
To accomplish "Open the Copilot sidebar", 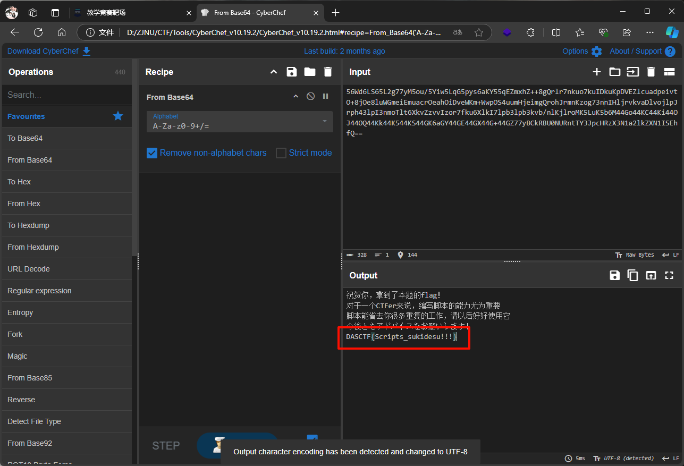I will (x=672, y=32).
